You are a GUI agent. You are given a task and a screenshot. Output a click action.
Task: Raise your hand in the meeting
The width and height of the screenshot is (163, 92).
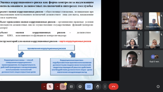click(x=97, y=87)
